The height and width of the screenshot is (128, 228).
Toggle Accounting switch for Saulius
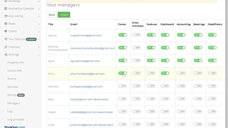(x=181, y=35)
